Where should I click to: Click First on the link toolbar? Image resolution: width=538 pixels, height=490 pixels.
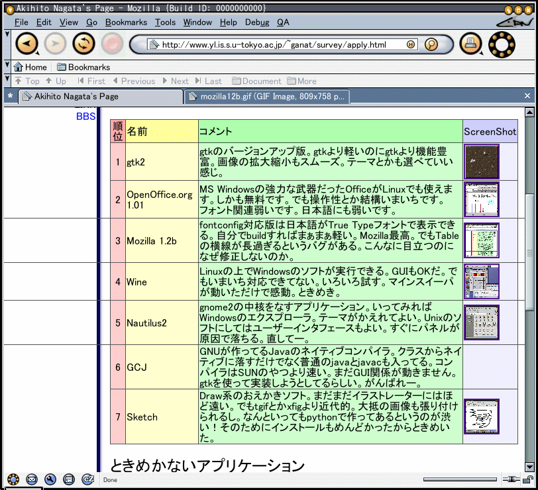tap(91, 81)
